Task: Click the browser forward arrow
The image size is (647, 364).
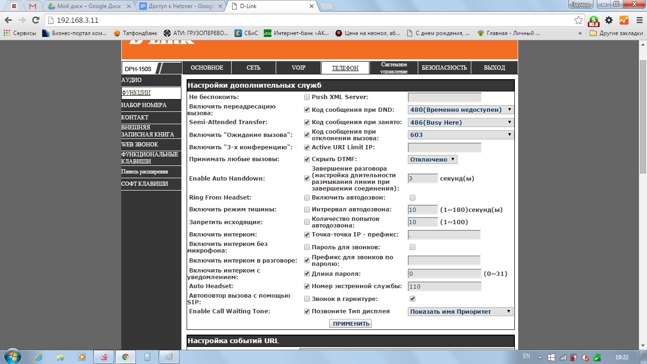Action: pyautogui.click(x=22, y=20)
